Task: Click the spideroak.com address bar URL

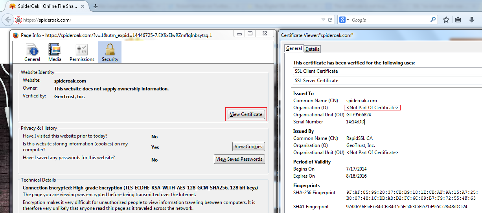Action: [x=47, y=20]
